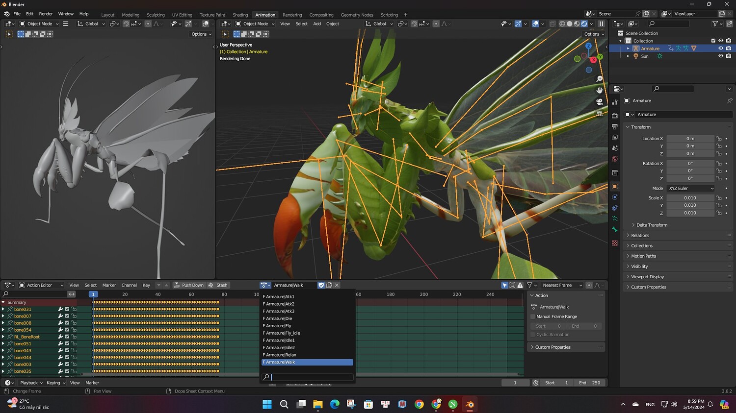This screenshot has height=413, width=736.
Task: Open Google Chrome from the taskbar
Action: [x=419, y=404]
